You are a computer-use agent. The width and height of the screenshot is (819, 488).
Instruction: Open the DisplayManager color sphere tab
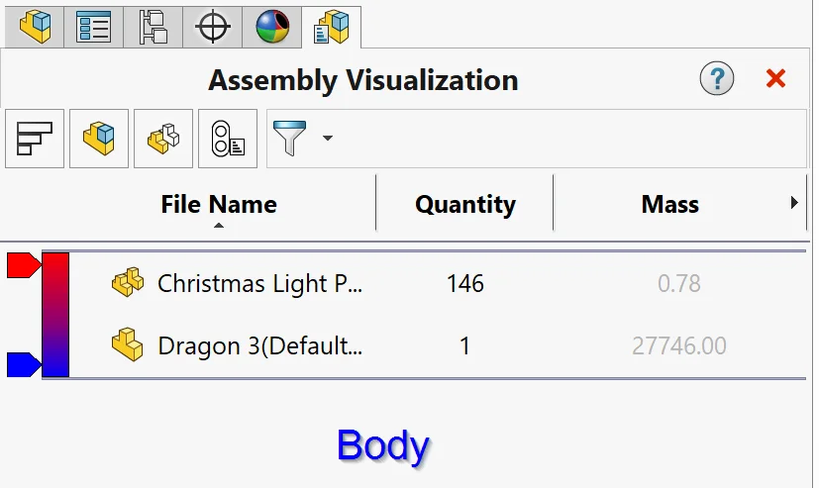(272, 27)
